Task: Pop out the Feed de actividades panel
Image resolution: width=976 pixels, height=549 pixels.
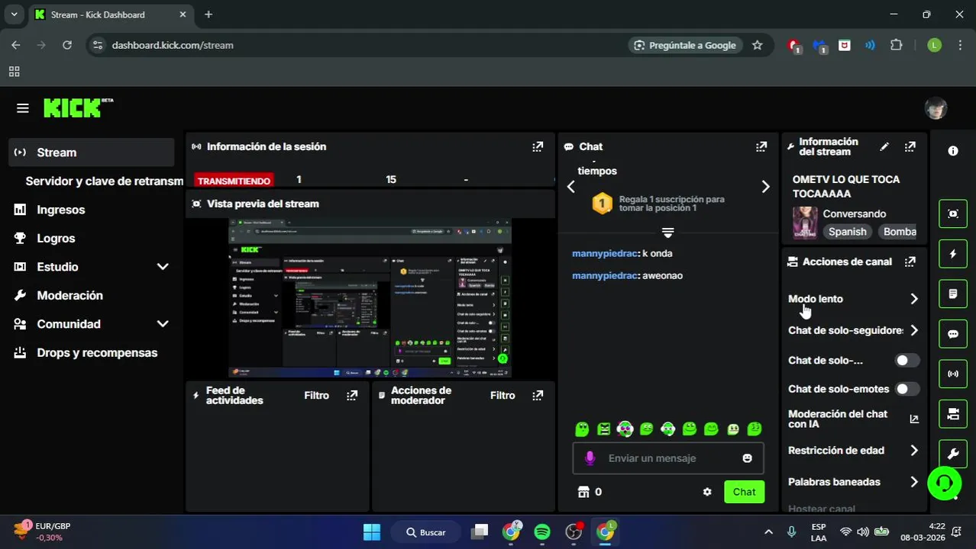Action: point(352,395)
